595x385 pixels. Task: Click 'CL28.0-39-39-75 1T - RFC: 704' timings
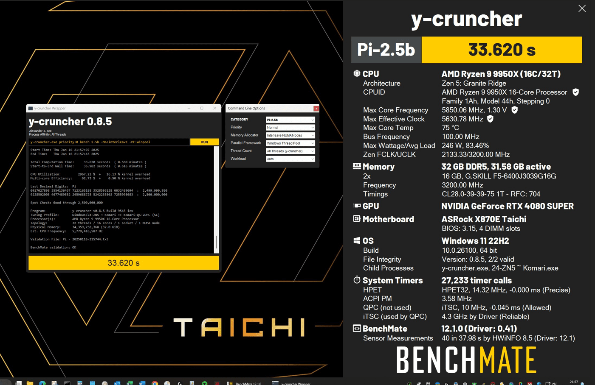point(491,194)
